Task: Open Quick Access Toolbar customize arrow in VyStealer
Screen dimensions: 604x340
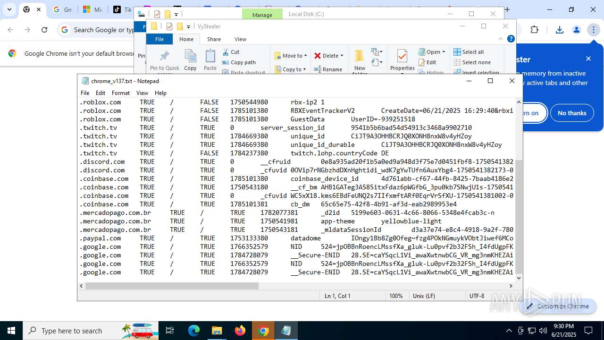Action: 188,27
